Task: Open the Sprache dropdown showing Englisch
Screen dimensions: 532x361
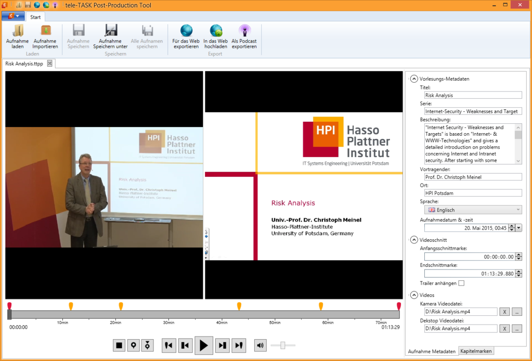Action: point(473,210)
